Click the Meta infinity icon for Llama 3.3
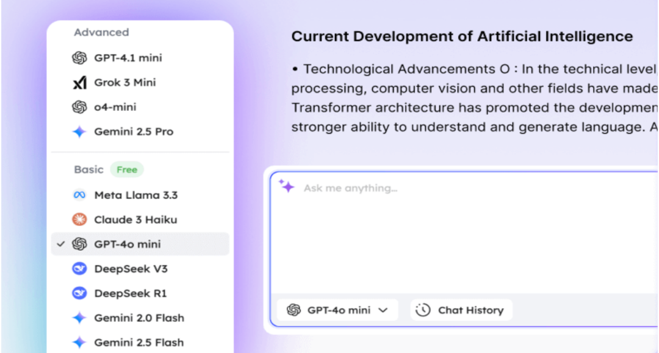The image size is (659, 353). click(x=79, y=195)
